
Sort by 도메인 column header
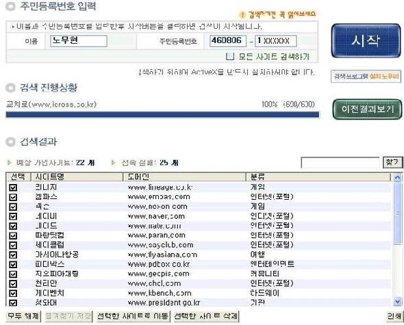point(184,177)
